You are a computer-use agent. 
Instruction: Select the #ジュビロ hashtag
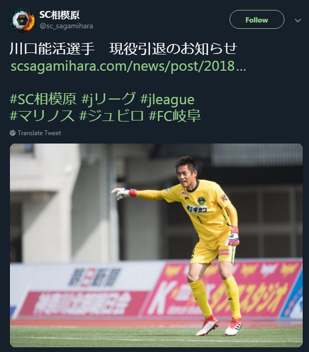(111, 116)
